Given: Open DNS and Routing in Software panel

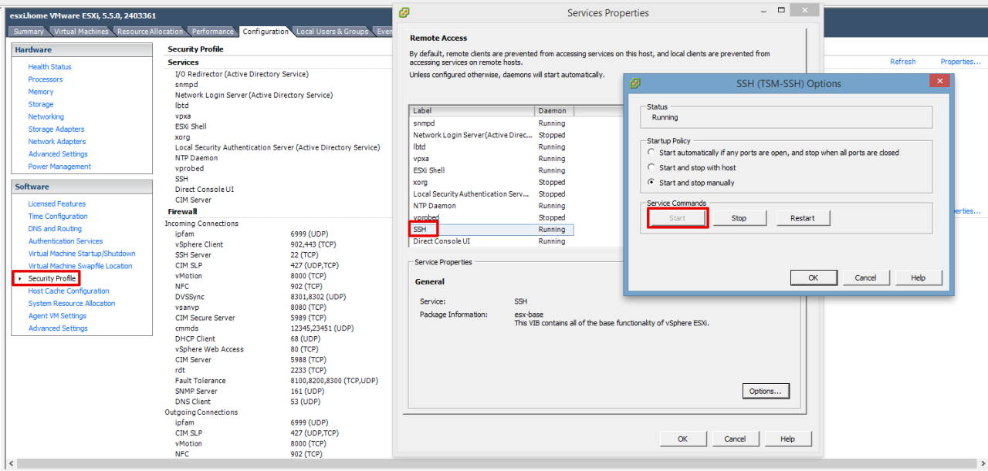Looking at the screenshot, I should pos(55,228).
